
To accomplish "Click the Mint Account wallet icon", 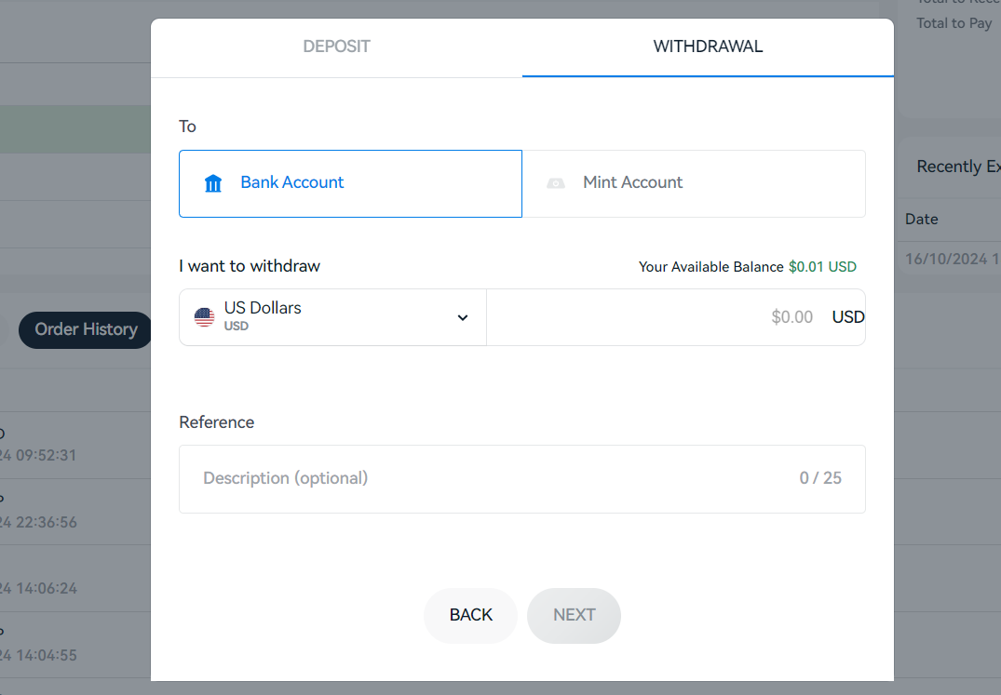I will click(x=556, y=183).
